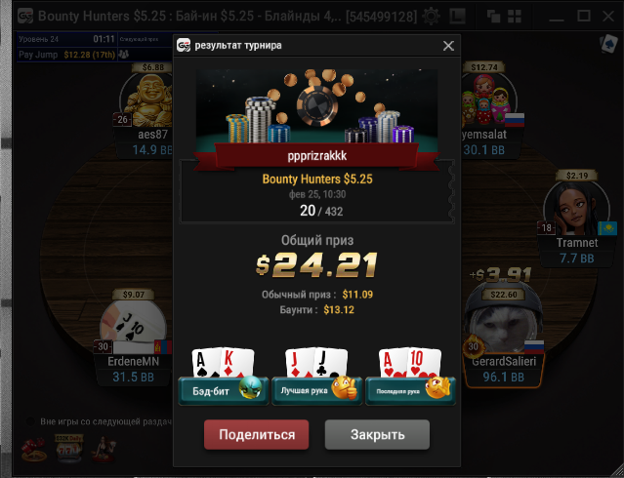
Task: Click the live dealer lady icon
Action: [104, 450]
